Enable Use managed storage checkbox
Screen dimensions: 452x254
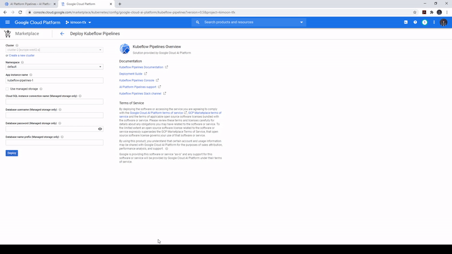7,89
